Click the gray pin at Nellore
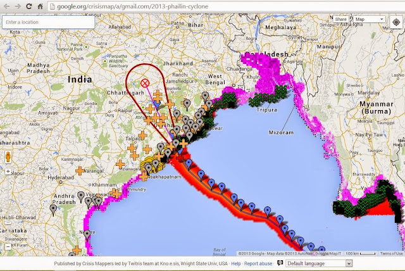 (x=87, y=235)
